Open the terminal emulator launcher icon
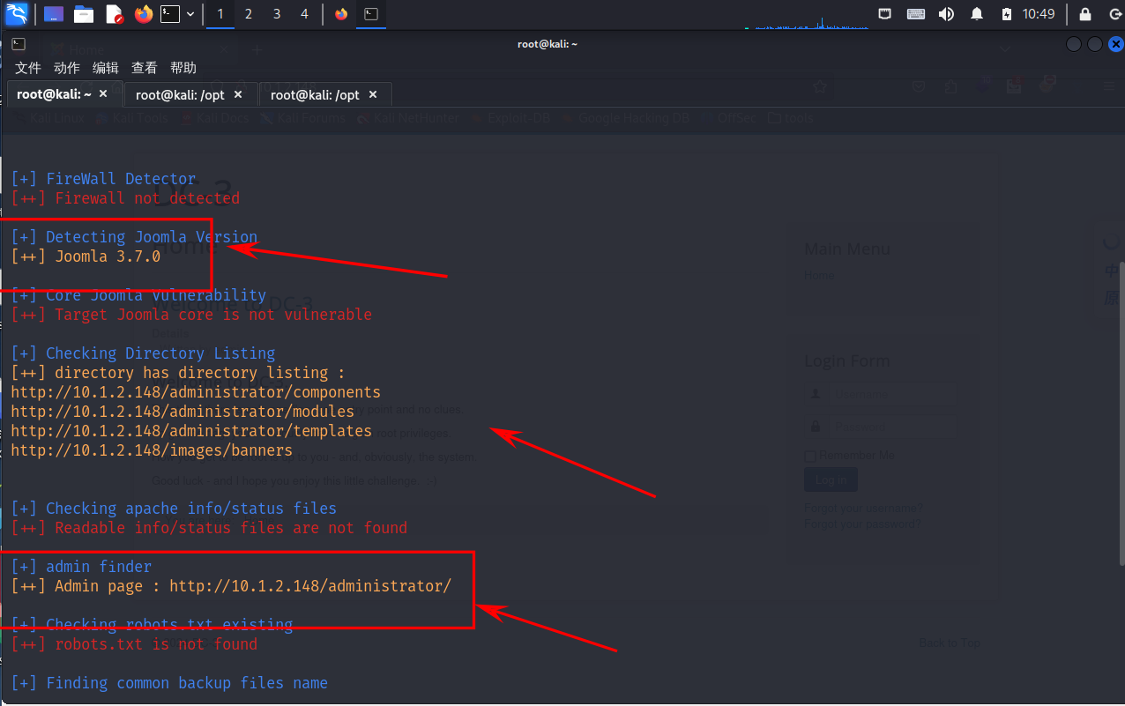The height and width of the screenshot is (706, 1125). click(170, 14)
